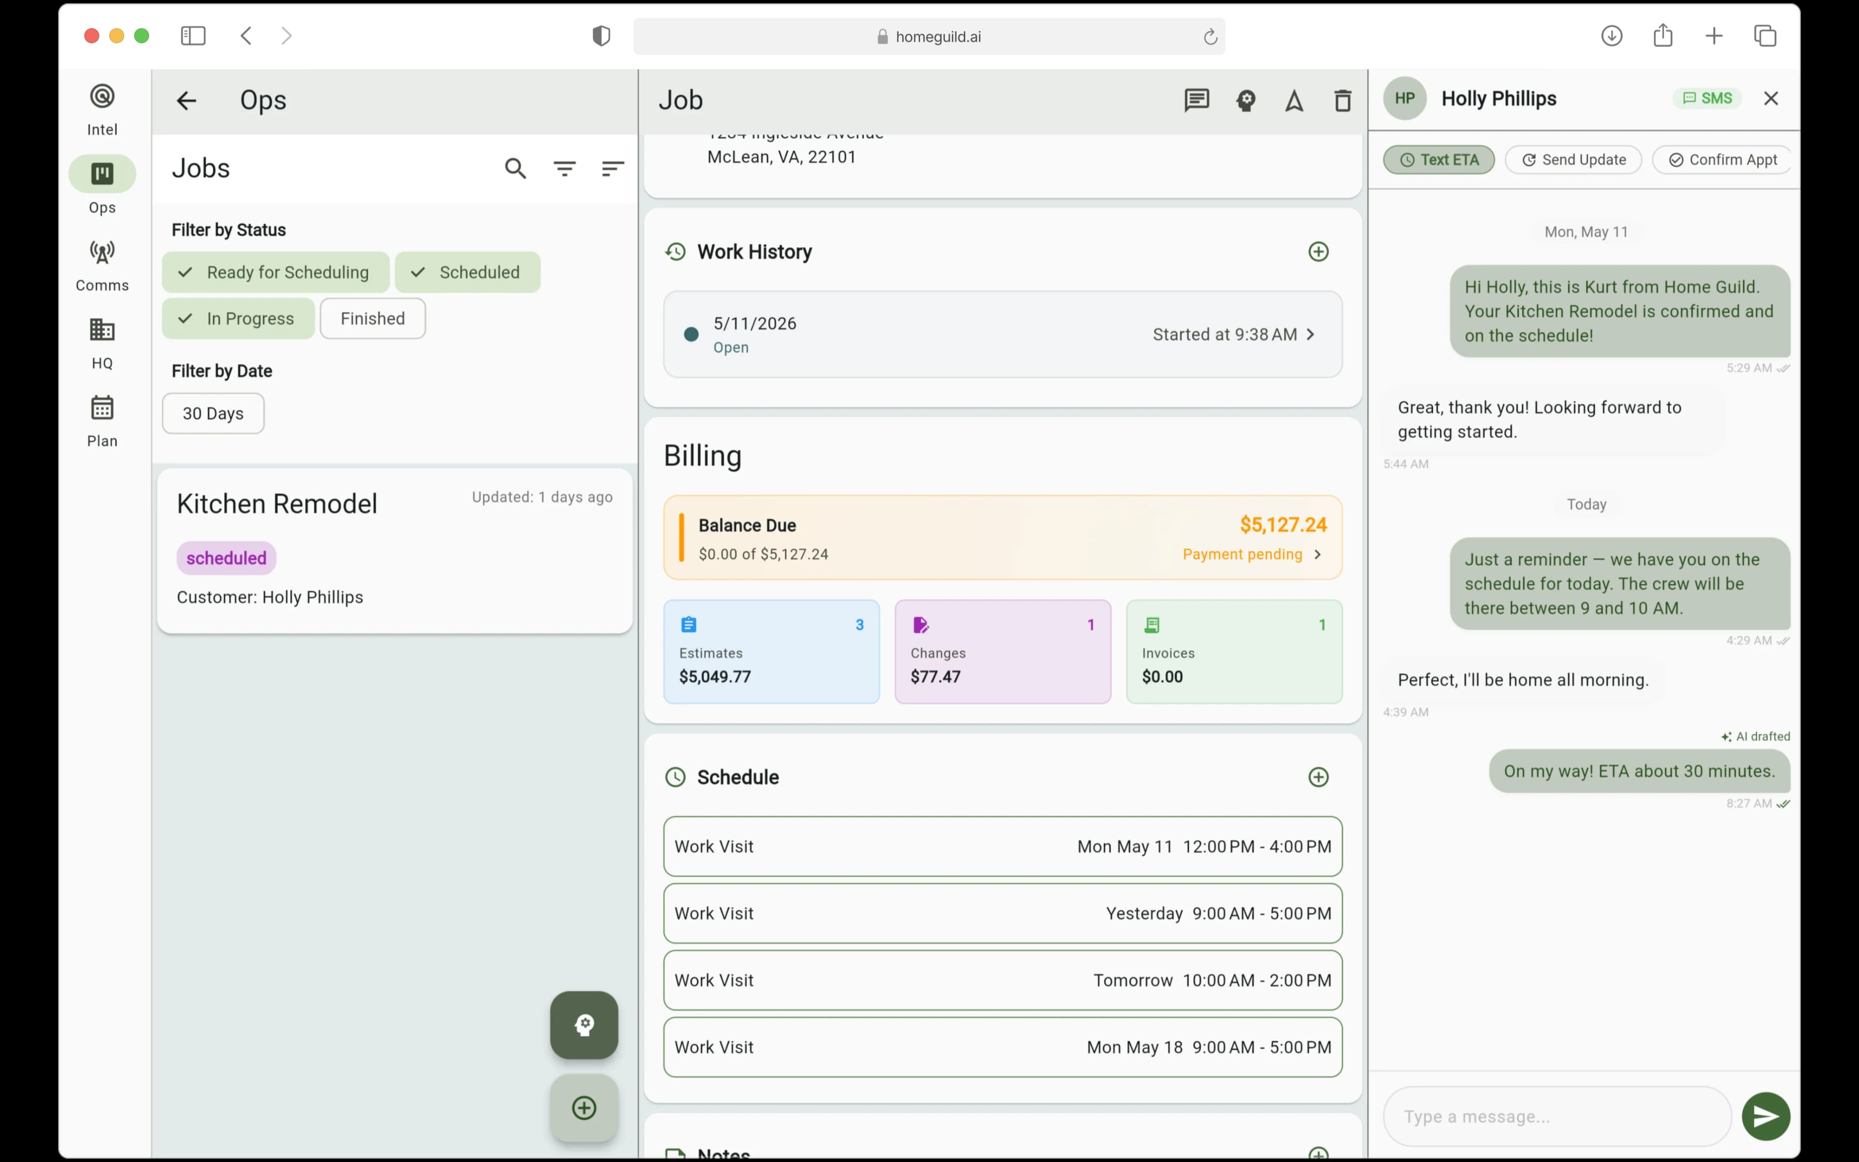The width and height of the screenshot is (1859, 1162).
Task: Open the Plan calendar section
Action: (102, 421)
